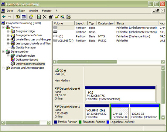Open the Aktion menu
This screenshot has width=167, height=132.
(21, 11)
